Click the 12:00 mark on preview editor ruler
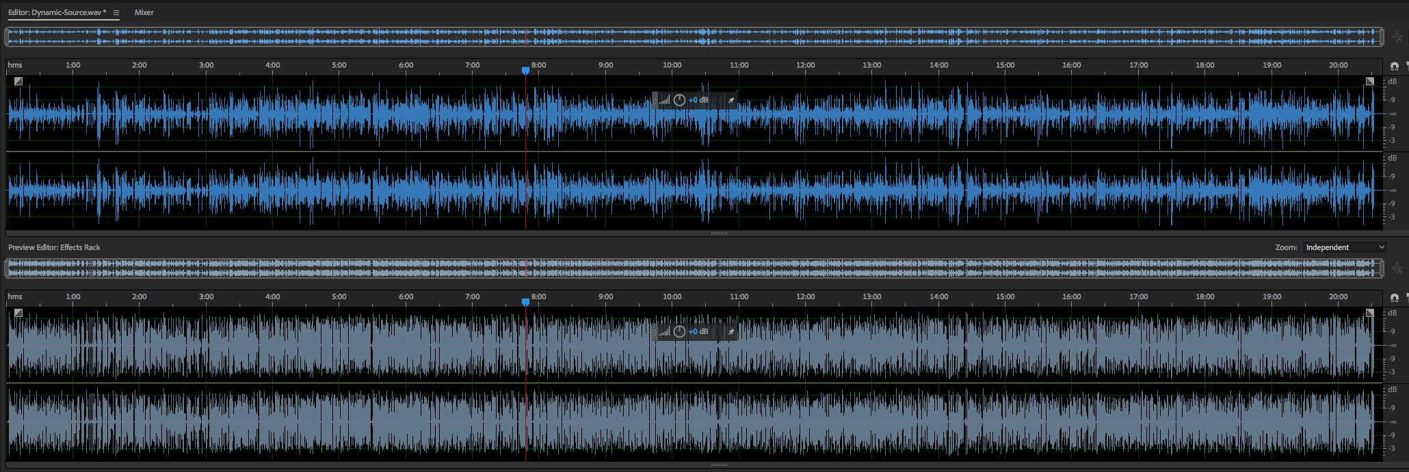Screen dimensions: 1409x472 (x=805, y=297)
